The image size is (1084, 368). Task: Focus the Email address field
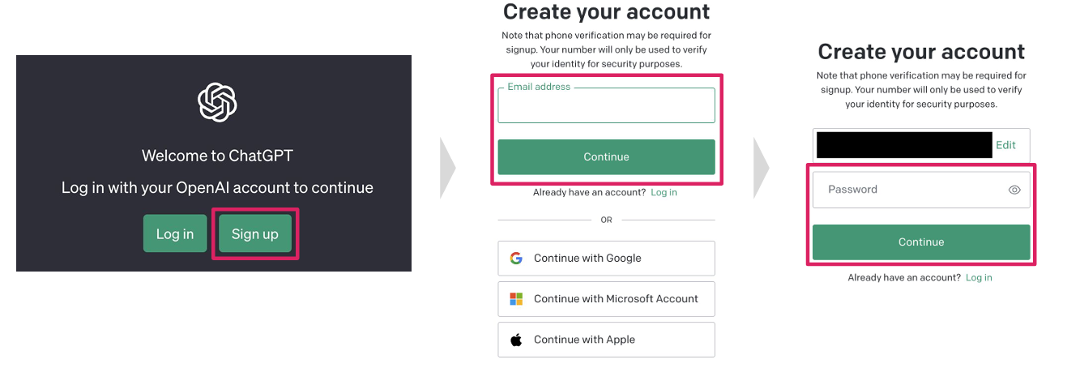coord(606,108)
